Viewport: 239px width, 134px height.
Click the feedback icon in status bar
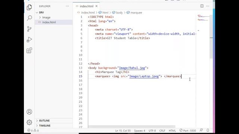click(x=201, y=130)
